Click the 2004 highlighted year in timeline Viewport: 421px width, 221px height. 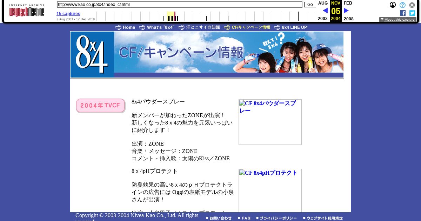pyautogui.click(x=336, y=19)
